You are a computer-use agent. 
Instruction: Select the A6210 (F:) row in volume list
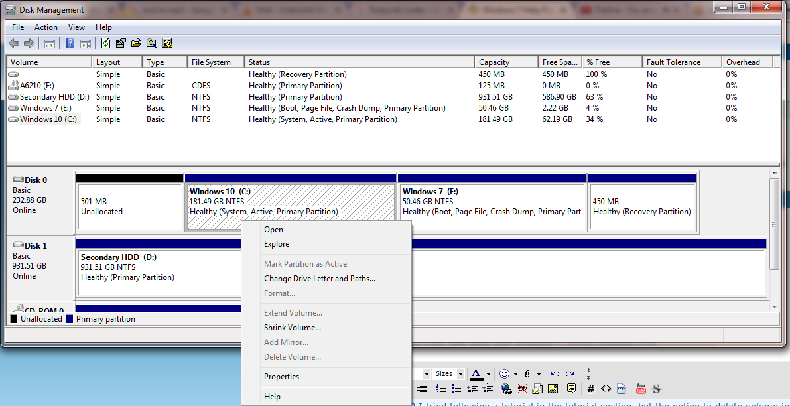tap(391, 86)
